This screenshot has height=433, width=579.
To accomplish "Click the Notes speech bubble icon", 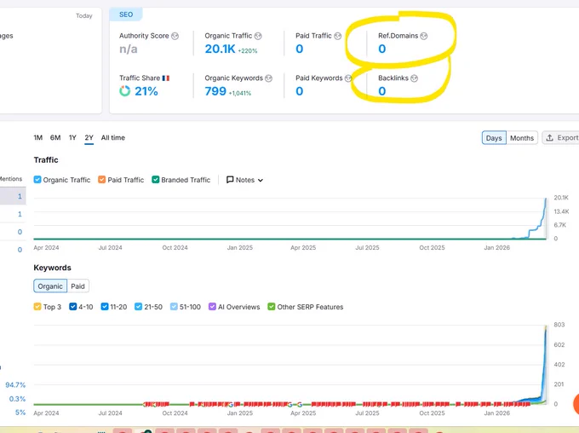I will coord(230,180).
